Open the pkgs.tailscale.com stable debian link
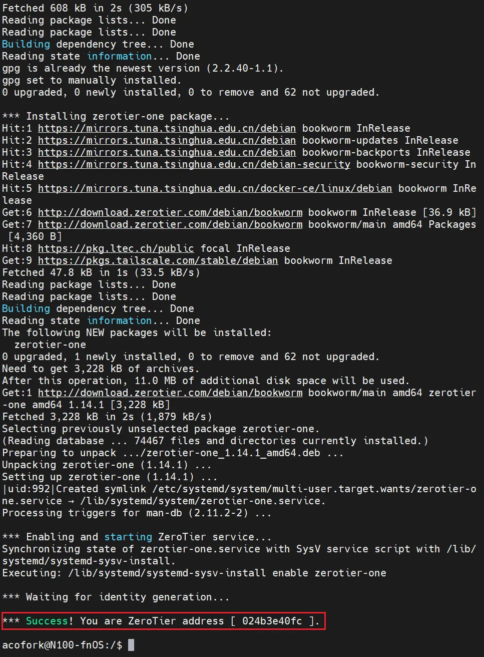 click(158, 260)
